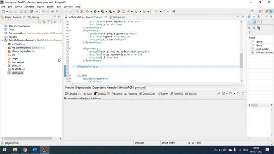Select the "winHandle" expression

[262, 49]
